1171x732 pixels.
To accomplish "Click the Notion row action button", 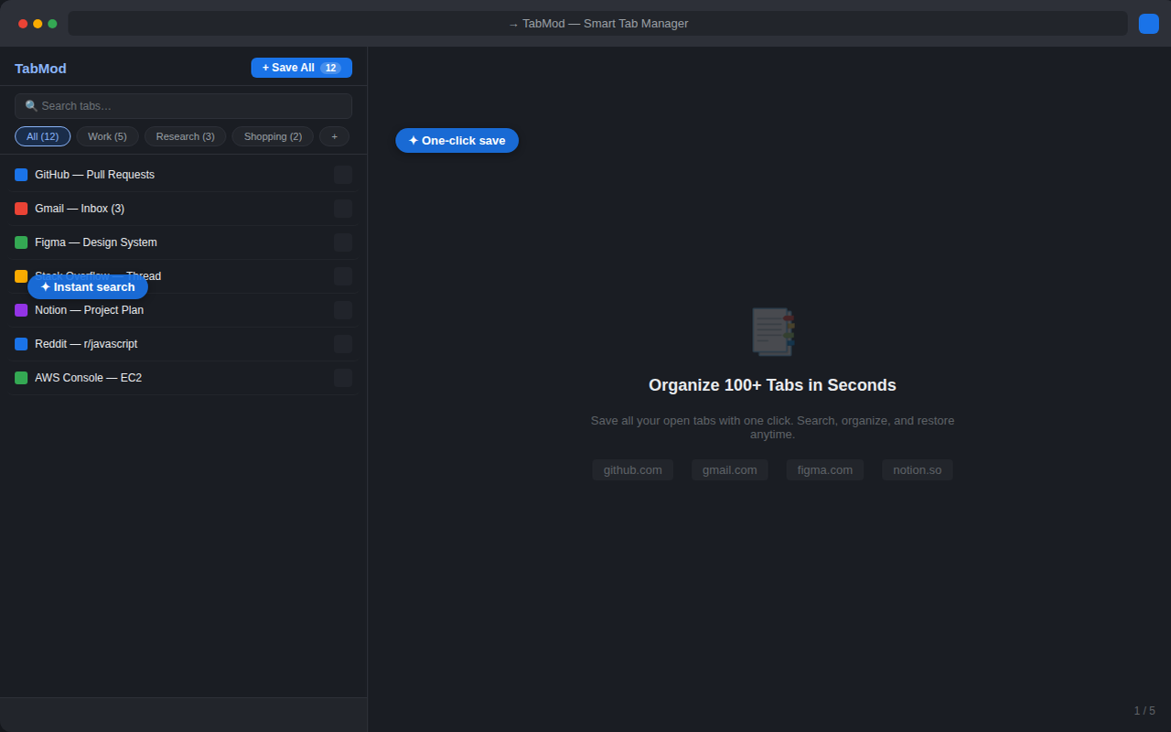I will click(x=343, y=310).
